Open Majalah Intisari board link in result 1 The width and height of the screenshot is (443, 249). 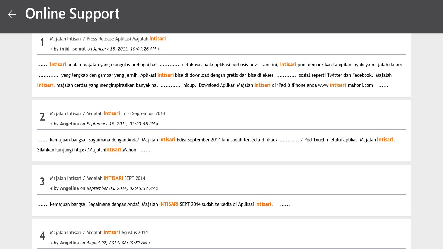tap(66, 39)
